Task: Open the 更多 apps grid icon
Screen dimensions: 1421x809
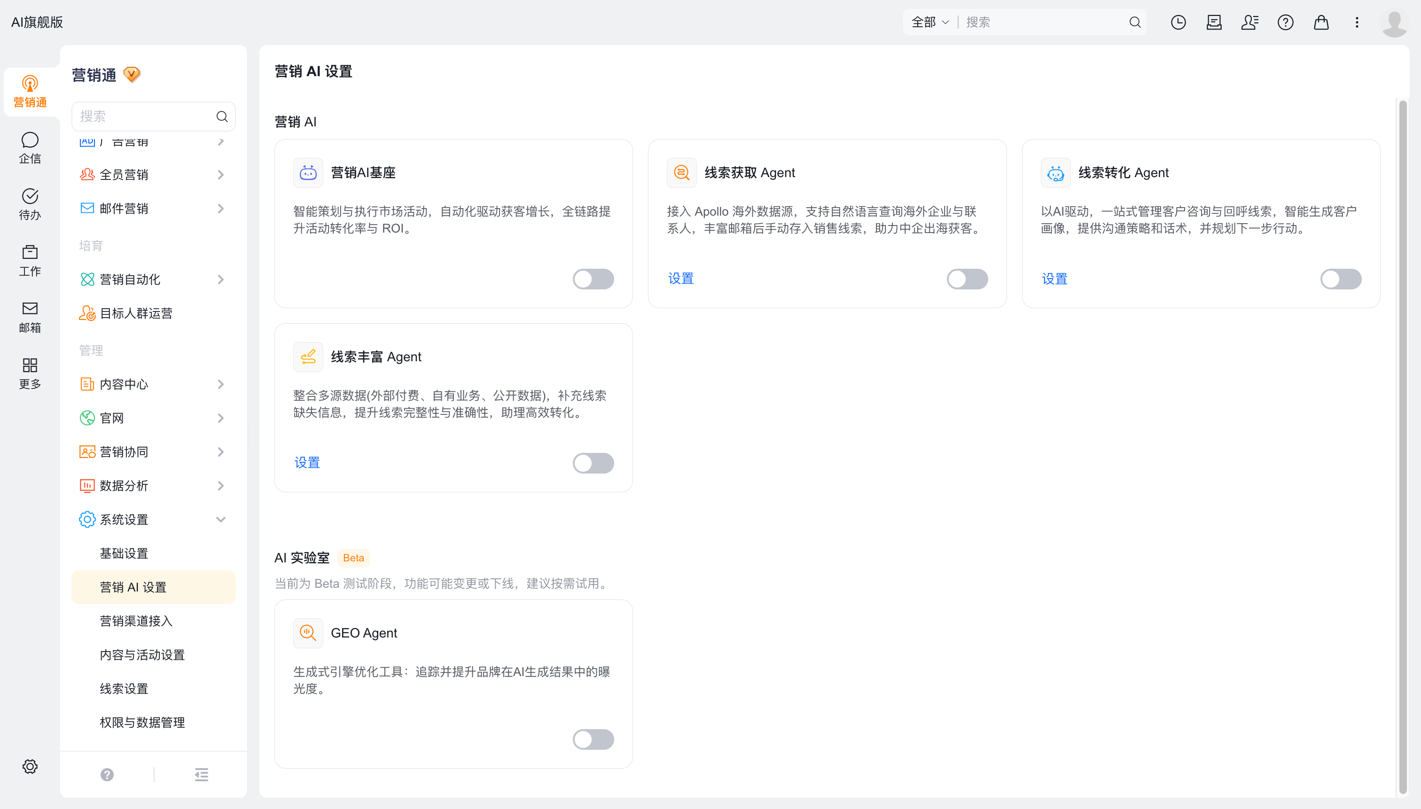Action: click(30, 373)
